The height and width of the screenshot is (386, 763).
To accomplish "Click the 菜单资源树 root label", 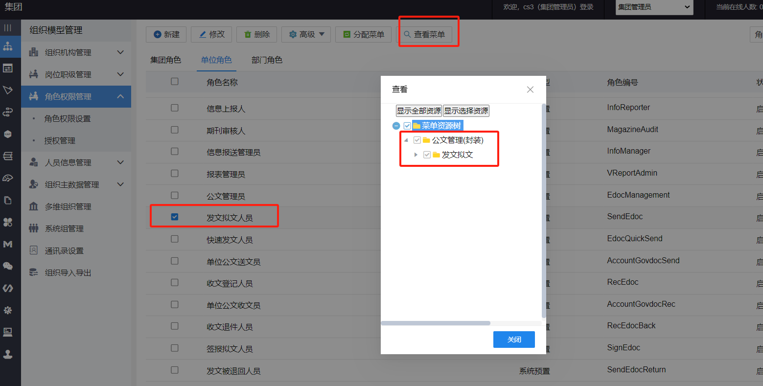I will pos(441,126).
